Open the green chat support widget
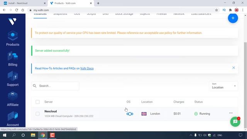This screenshot has width=247, height=139. 235,122
